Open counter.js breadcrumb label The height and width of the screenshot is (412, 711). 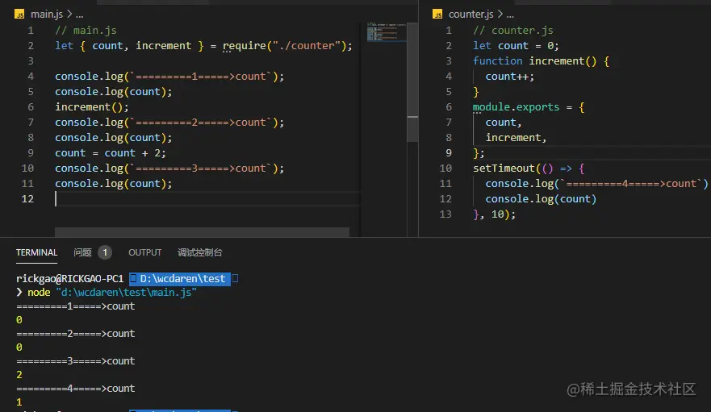tap(471, 15)
